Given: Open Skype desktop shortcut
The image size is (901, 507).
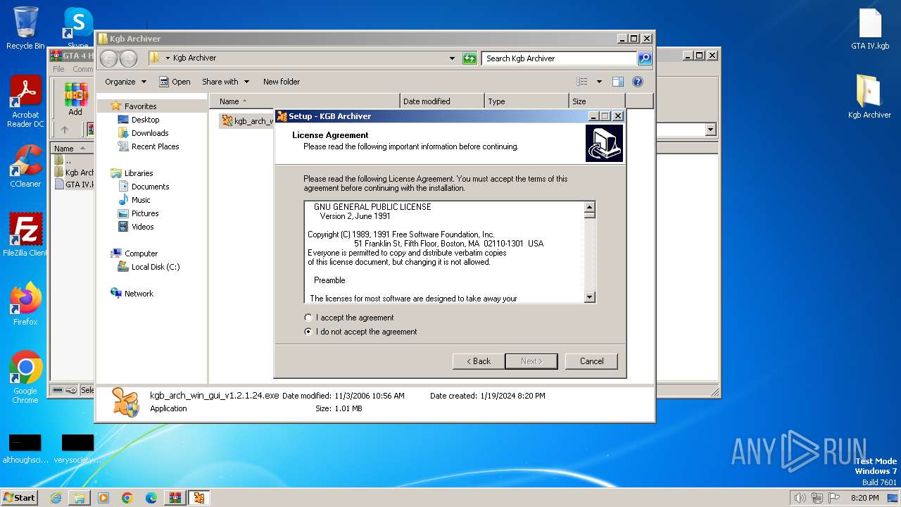Looking at the screenshot, I should (78, 28).
